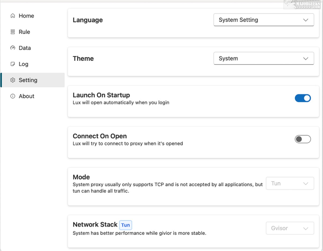Click the Data gauge icon in sidebar
323x251 pixels.
13,48
